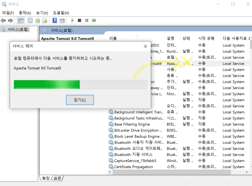Click the Restart service icon
Image resolution: width=252 pixels, height=186 pixels.
pyautogui.click(x=94, y=20)
